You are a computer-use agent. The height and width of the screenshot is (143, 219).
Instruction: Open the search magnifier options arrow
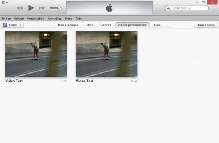tap(169, 8)
